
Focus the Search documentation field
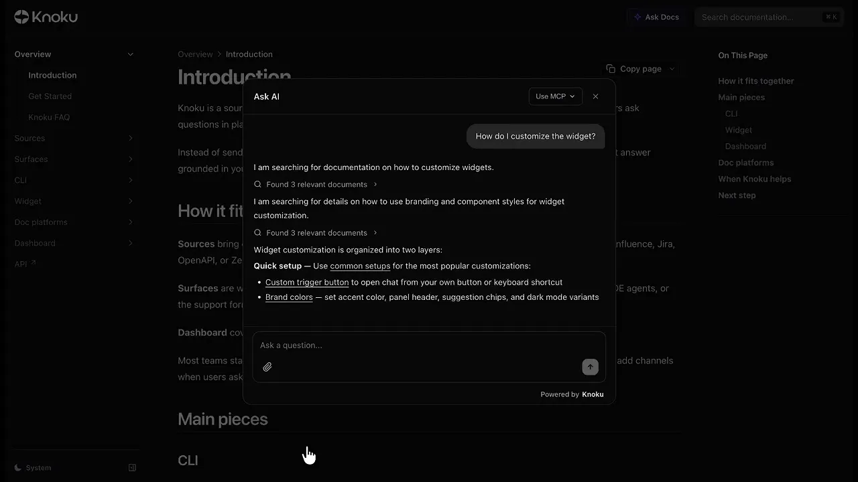point(769,17)
